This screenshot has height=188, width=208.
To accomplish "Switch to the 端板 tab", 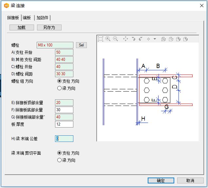I will 27,18.
